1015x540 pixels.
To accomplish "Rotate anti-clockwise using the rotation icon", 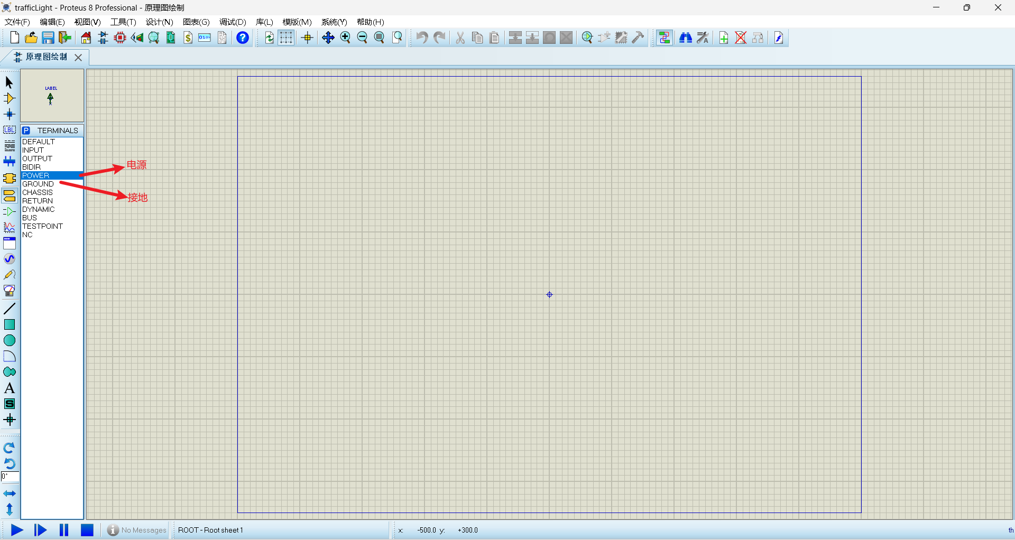I will point(9,464).
